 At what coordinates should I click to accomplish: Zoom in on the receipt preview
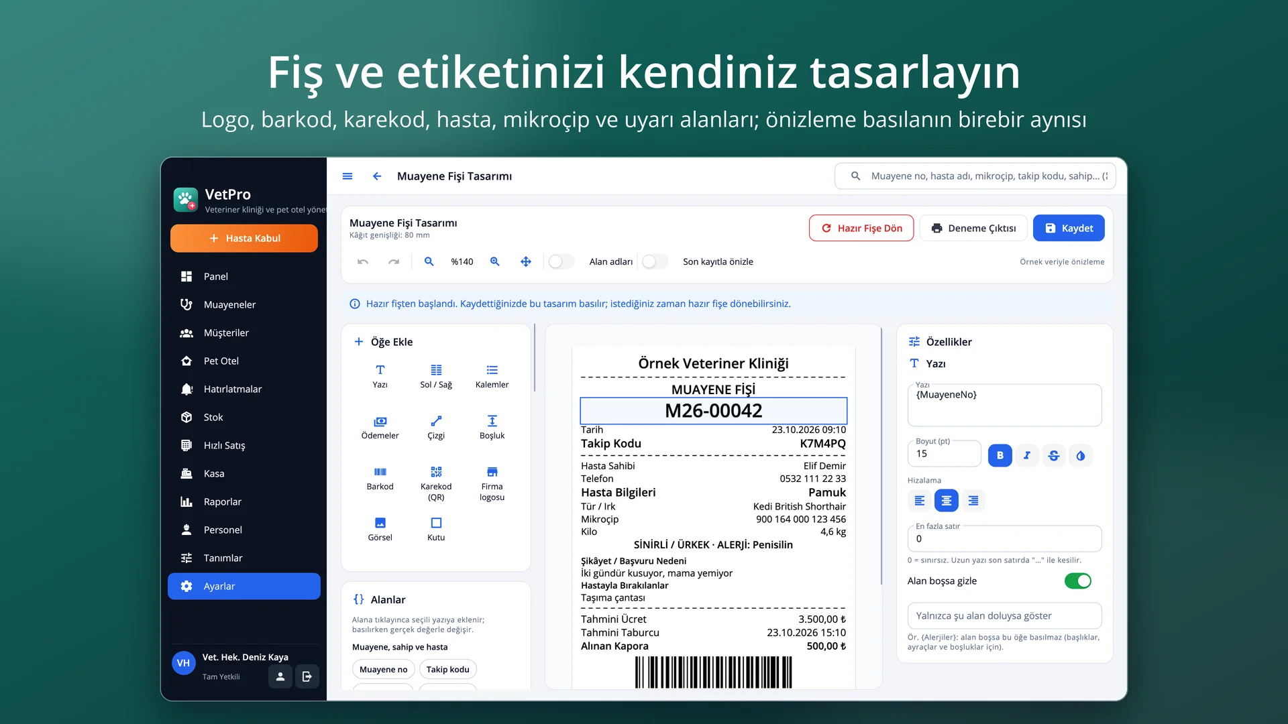[x=495, y=261]
